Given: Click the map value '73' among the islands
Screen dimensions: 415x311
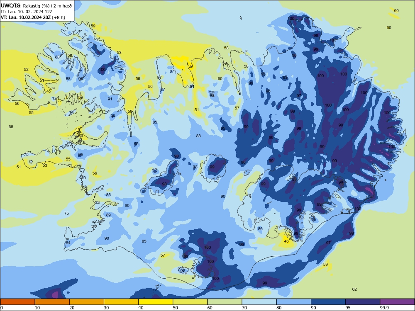Looking at the screenshot, I should (71, 113).
